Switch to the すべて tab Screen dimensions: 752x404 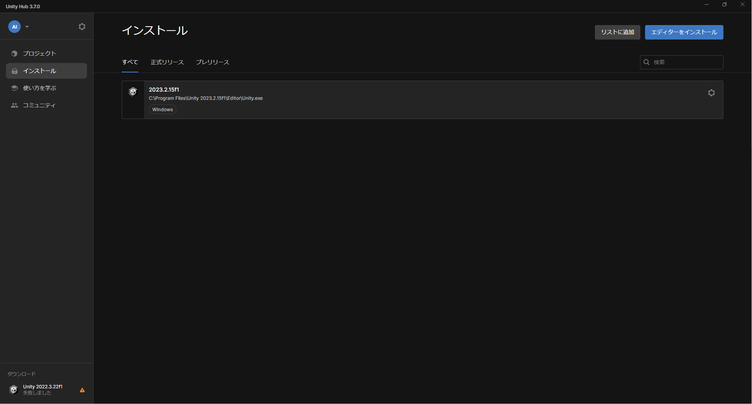130,62
